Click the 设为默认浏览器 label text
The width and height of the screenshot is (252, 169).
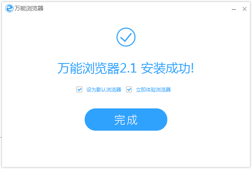[x=104, y=89]
